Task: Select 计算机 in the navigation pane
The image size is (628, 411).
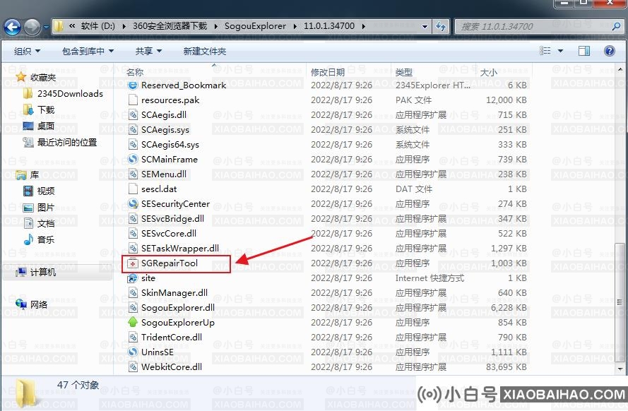Action: pyautogui.click(x=43, y=272)
